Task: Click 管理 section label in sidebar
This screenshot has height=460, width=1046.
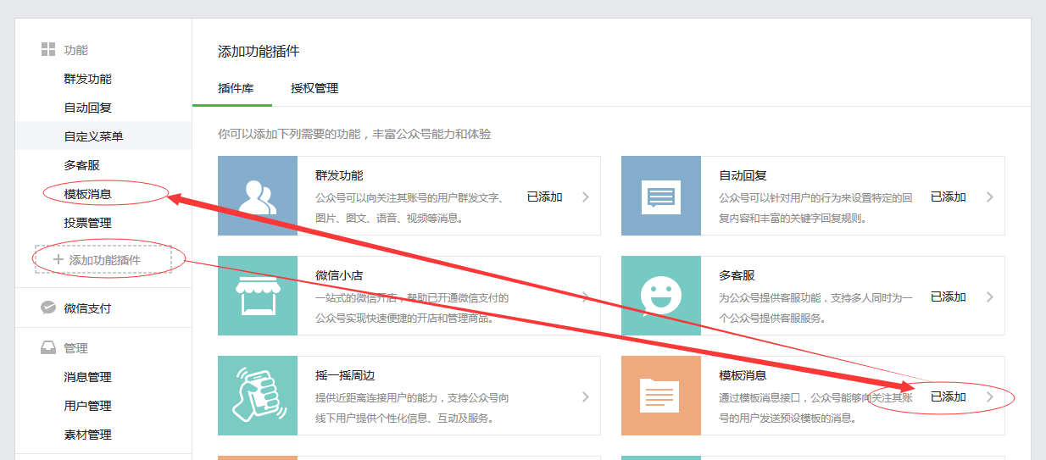Action: point(75,347)
